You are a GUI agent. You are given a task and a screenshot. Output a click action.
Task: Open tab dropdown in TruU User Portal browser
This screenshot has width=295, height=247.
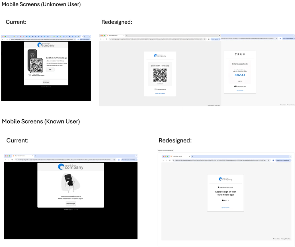[290, 156]
